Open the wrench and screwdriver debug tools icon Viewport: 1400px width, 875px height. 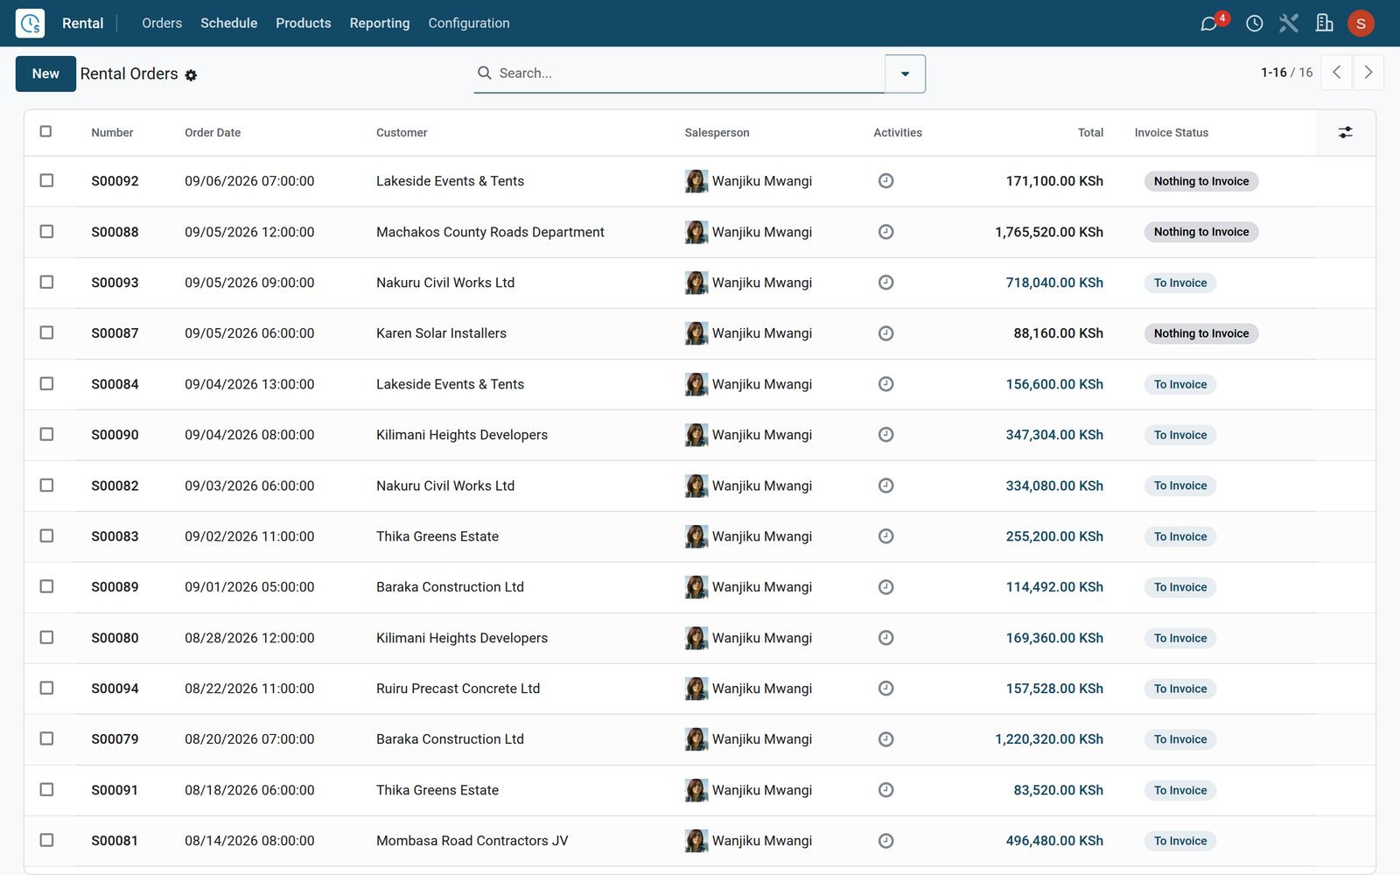[x=1288, y=23]
